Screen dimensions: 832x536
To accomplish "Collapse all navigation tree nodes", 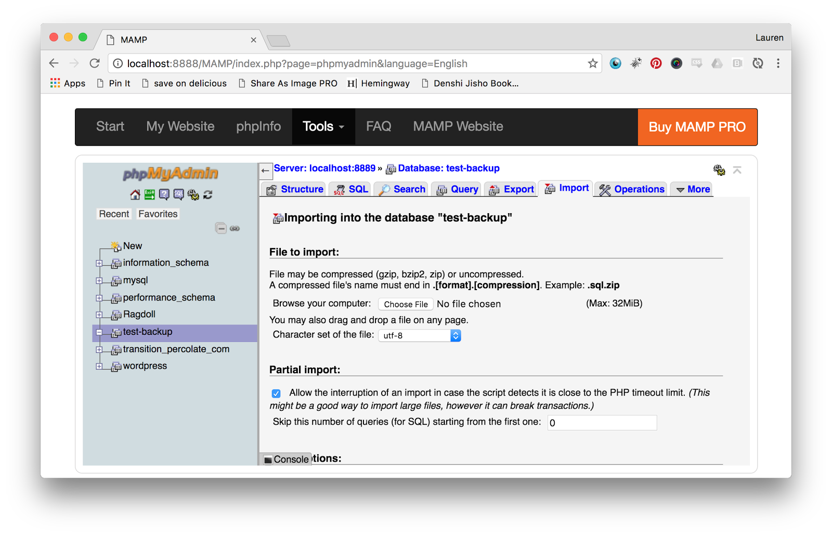I will pos(221,228).
